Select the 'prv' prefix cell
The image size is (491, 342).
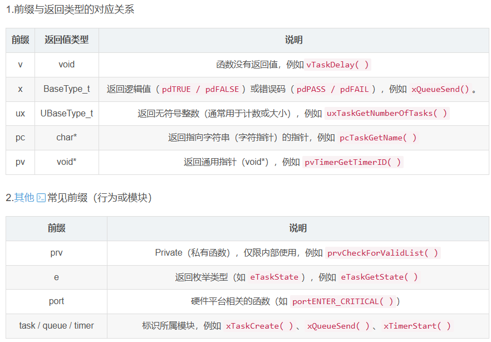56,253
